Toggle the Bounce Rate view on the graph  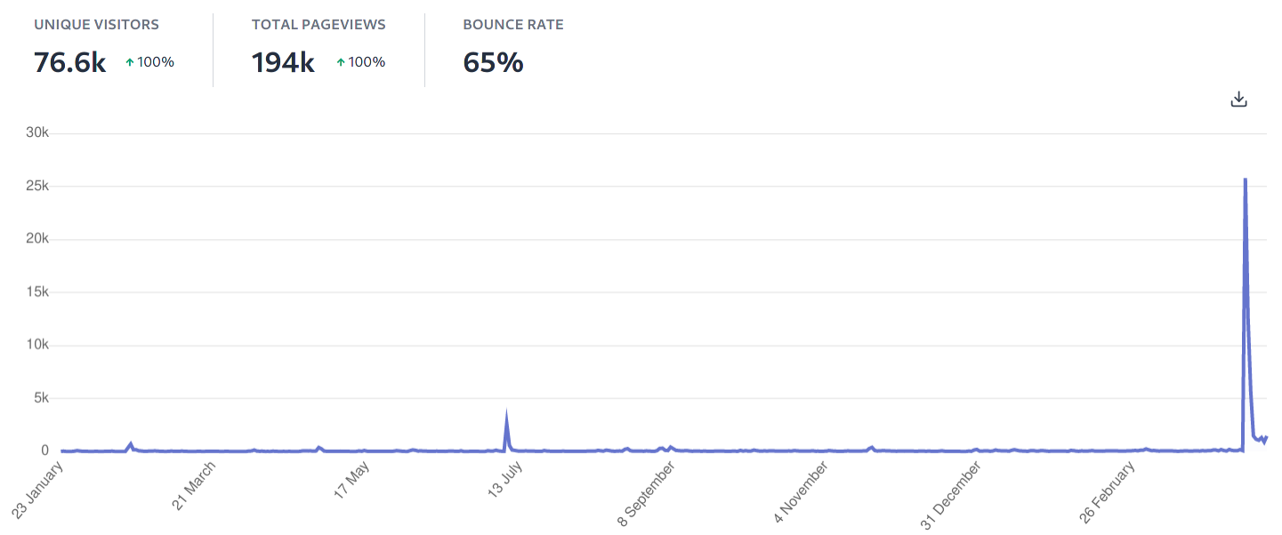coord(513,43)
